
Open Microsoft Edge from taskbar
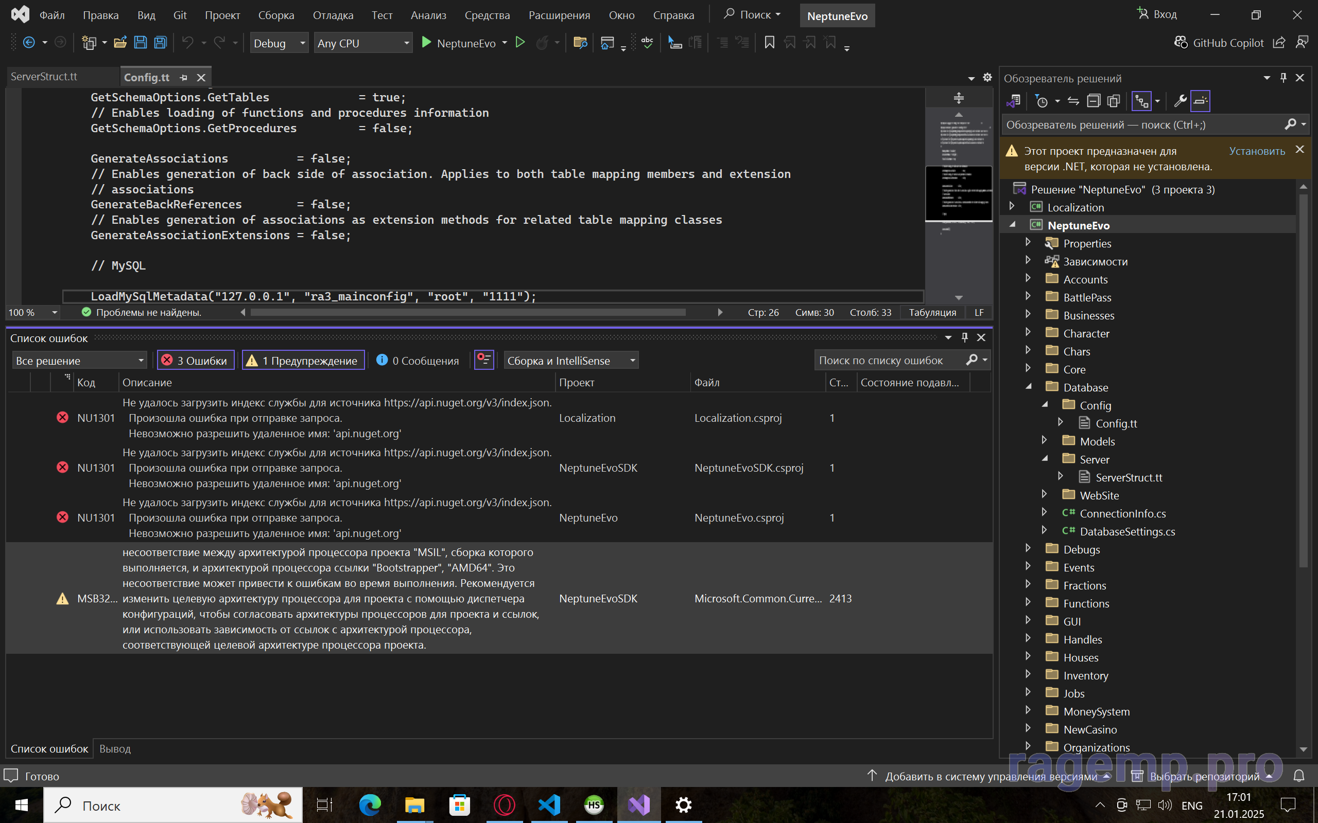pos(370,804)
